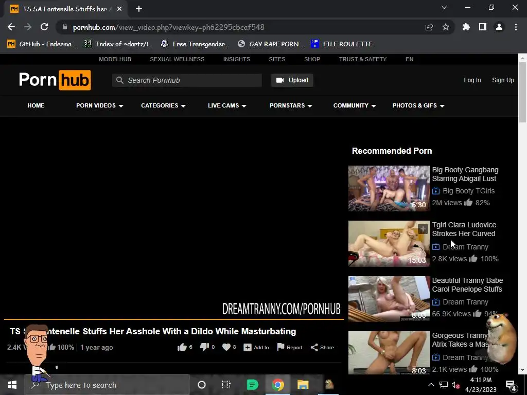The image size is (527, 395).
Task: Open the Windows Start menu
Action: pyautogui.click(x=12, y=385)
